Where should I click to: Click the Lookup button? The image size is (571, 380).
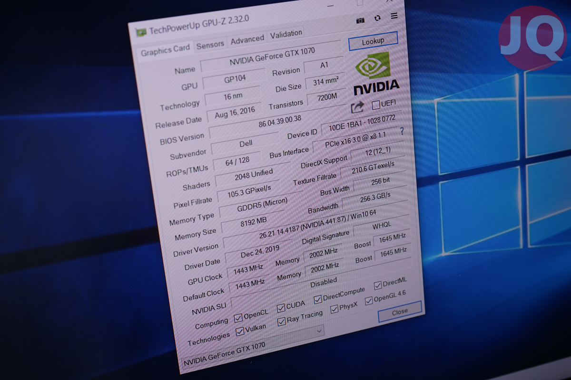(373, 41)
